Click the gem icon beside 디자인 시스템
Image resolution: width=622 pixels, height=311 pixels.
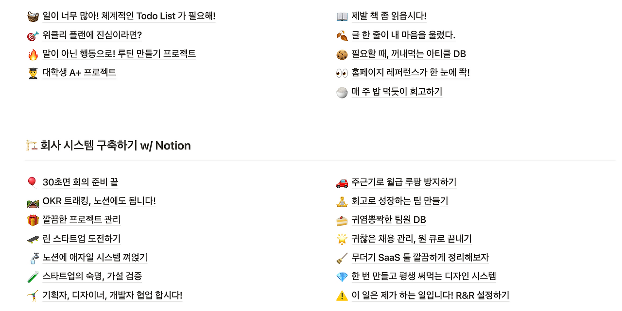[x=342, y=277]
